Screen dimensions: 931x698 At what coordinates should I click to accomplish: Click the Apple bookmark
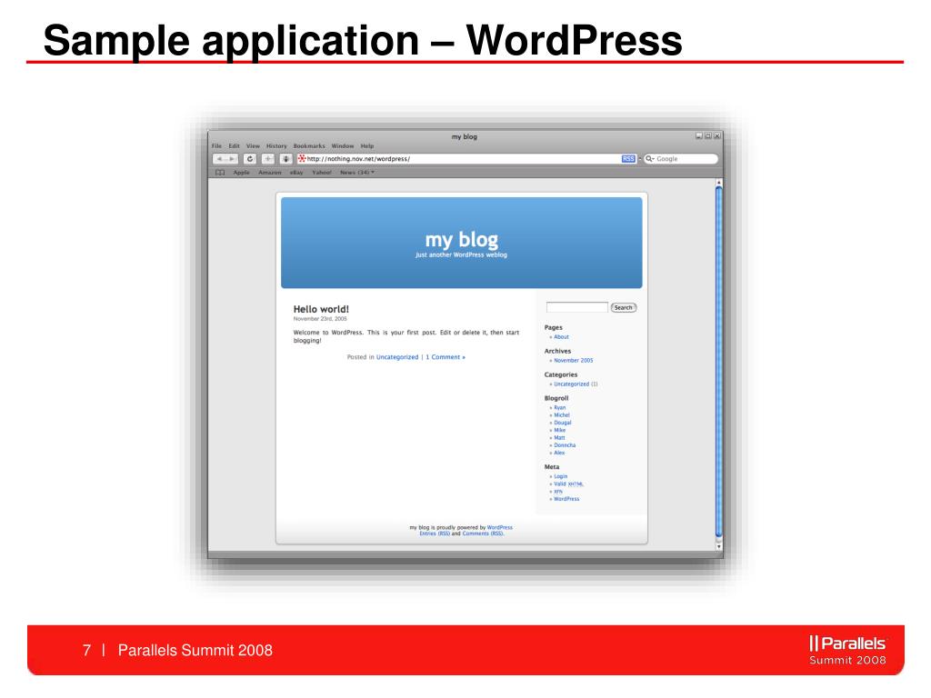click(242, 173)
